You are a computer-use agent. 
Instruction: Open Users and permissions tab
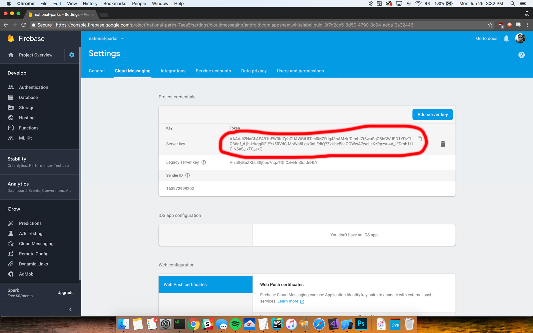coord(300,71)
